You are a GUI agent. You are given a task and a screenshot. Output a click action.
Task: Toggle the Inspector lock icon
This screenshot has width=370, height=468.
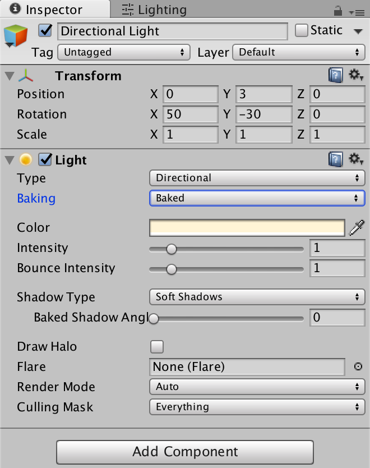pyautogui.click(x=337, y=11)
